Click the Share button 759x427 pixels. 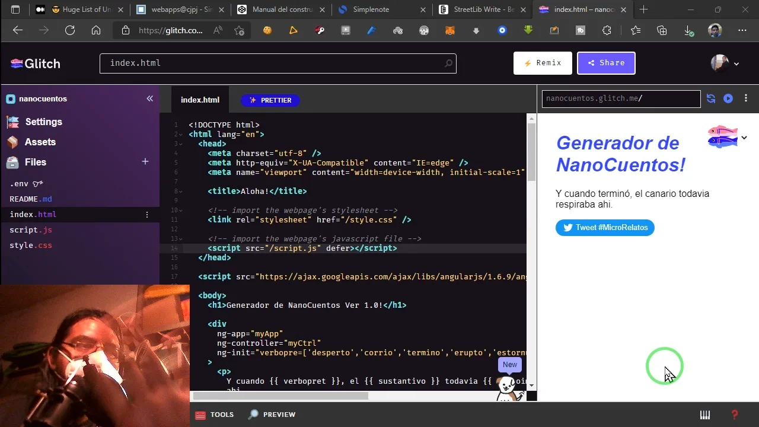[x=606, y=63]
